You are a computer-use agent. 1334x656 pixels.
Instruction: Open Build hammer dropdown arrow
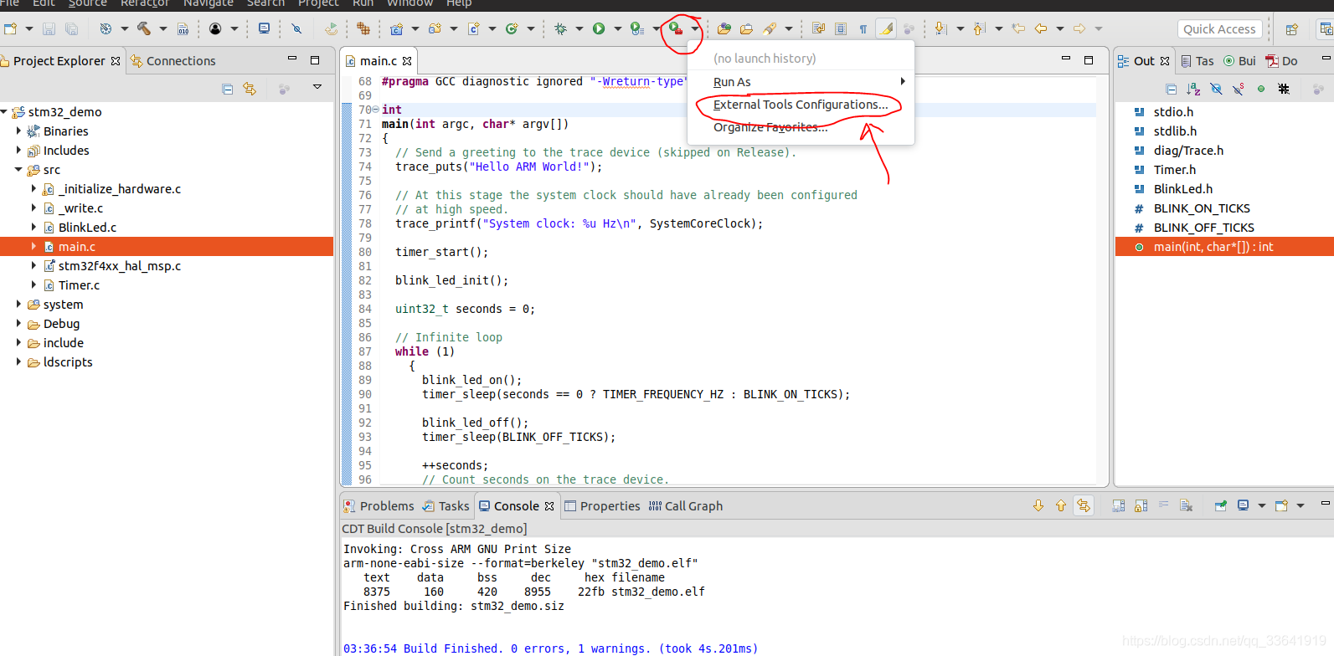pos(163,28)
